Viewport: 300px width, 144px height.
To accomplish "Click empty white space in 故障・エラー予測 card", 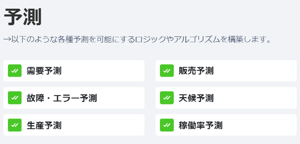I will point(121,98).
